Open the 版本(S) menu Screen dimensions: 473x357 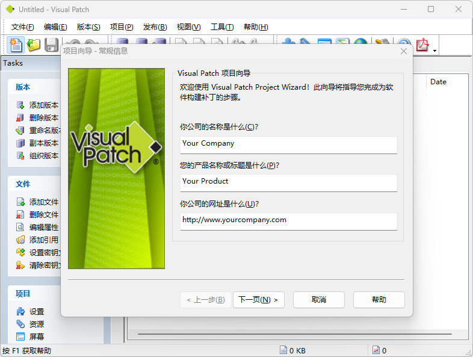click(x=88, y=27)
